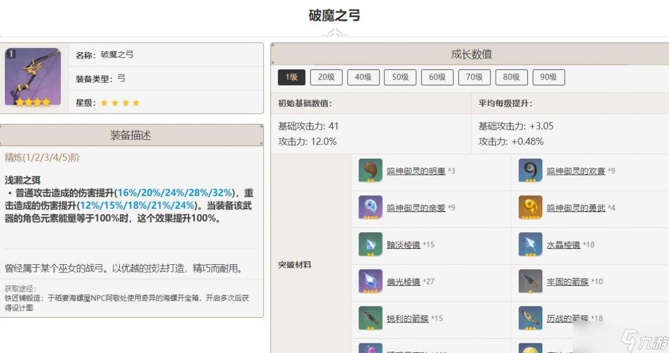Open the 鸣神御灵的欢喜 link

coord(576,171)
